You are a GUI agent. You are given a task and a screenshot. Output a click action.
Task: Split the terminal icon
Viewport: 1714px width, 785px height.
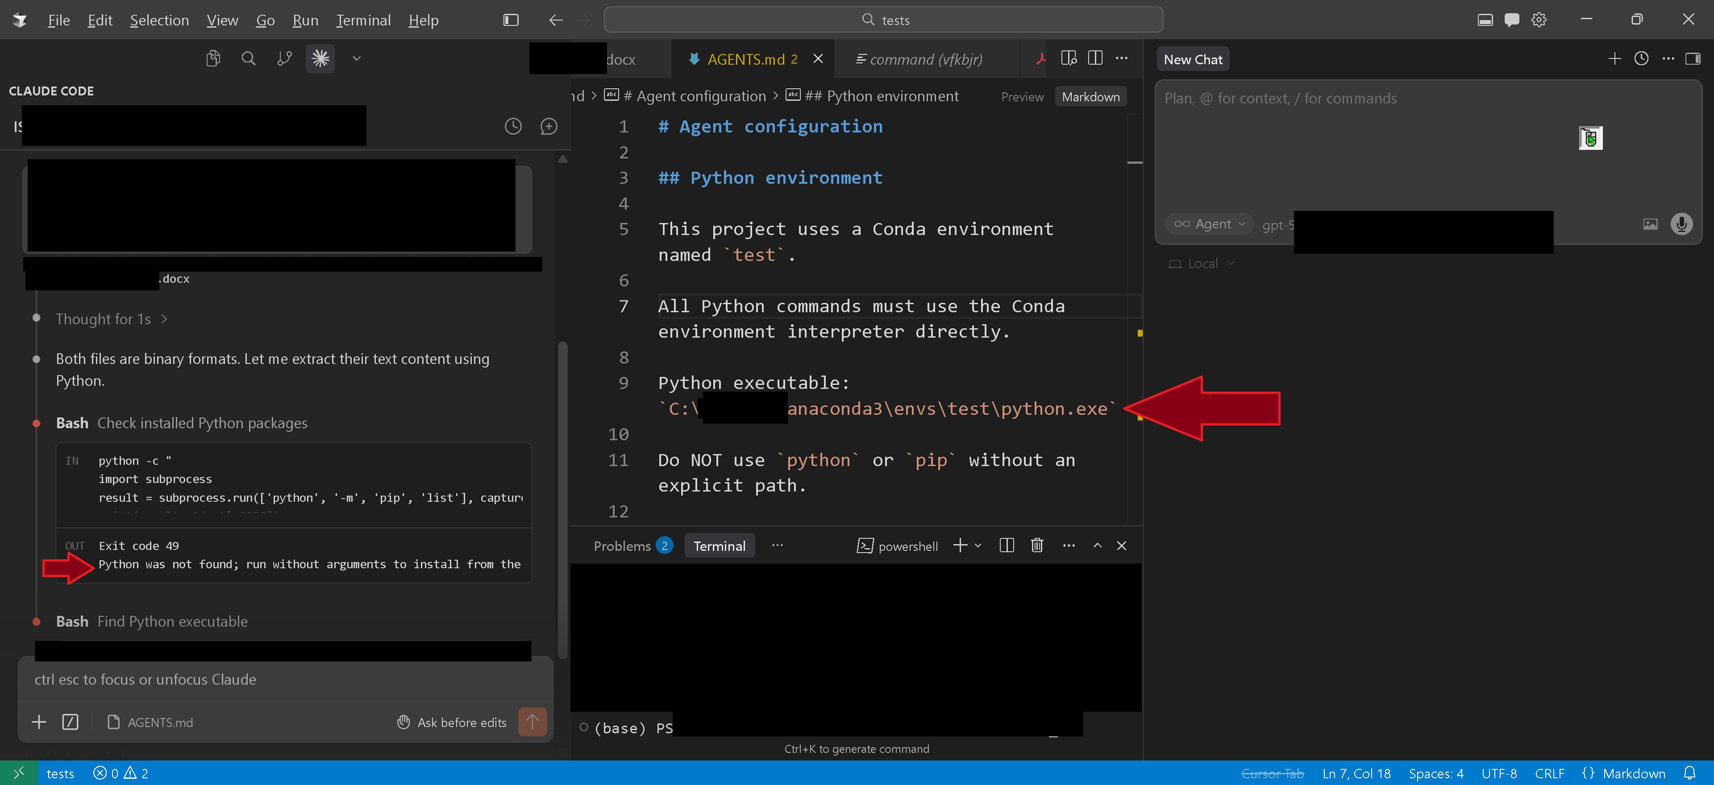point(1007,546)
